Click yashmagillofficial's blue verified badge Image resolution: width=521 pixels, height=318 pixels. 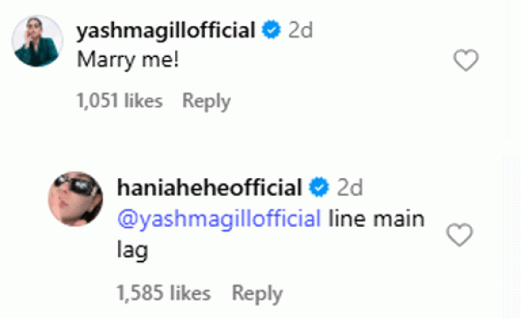pos(271,29)
